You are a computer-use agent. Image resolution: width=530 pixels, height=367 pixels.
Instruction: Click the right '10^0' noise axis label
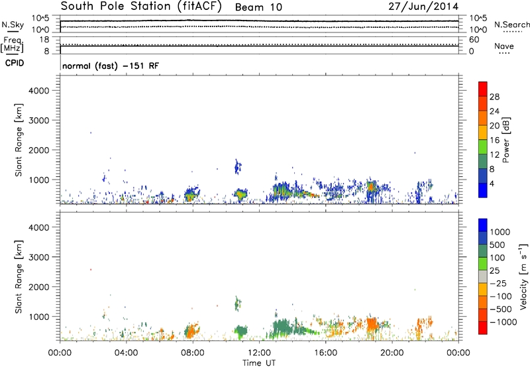pyautogui.click(x=478, y=30)
